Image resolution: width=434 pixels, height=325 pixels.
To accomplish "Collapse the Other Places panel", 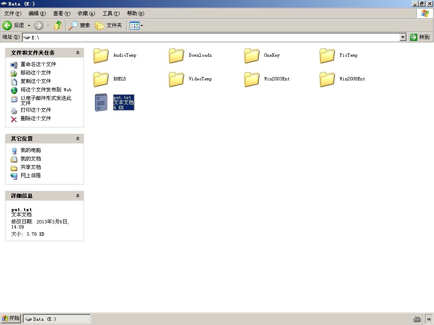I will 78,138.
